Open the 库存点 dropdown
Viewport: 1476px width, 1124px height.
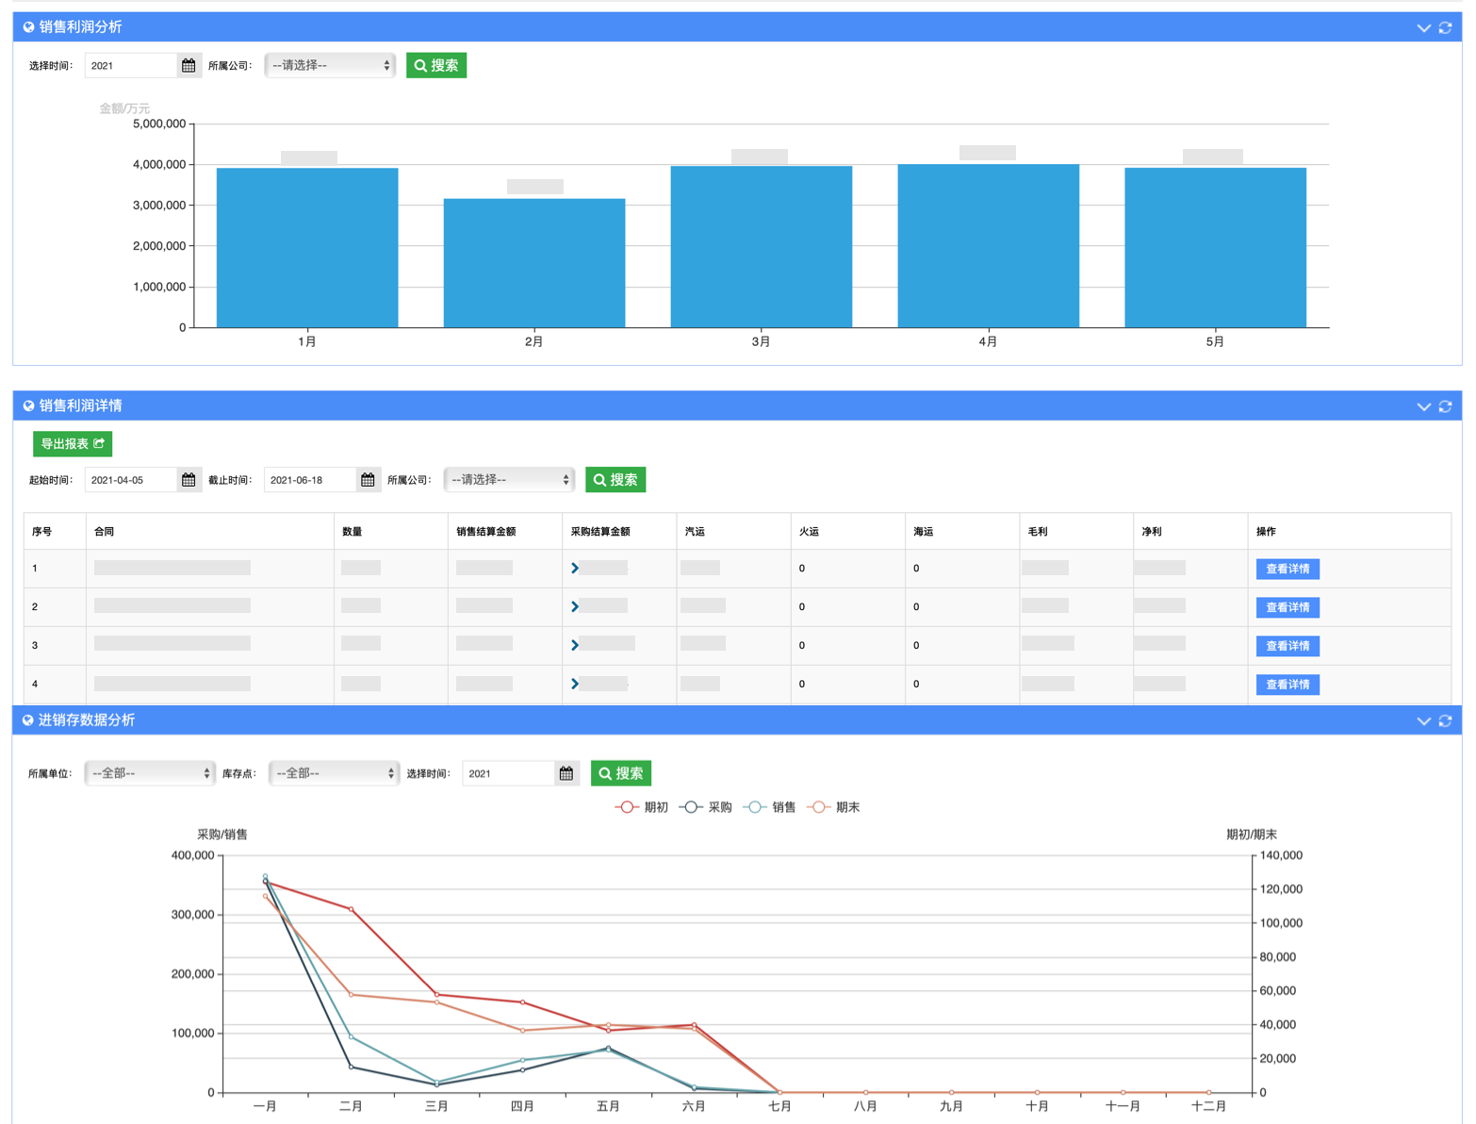pyautogui.click(x=335, y=773)
